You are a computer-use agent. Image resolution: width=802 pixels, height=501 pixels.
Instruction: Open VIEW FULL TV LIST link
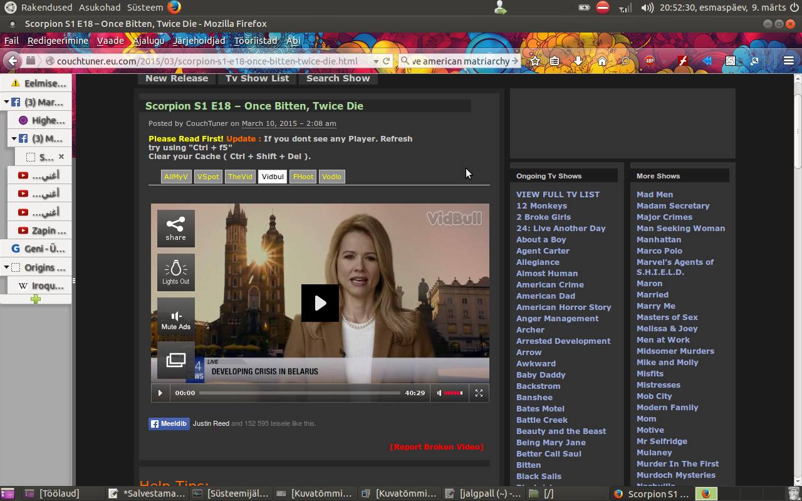[x=558, y=195]
